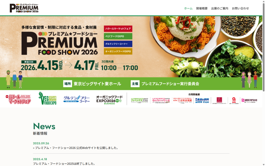Click the 食品&飲料 OEM Expo logo

tap(202, 101)
